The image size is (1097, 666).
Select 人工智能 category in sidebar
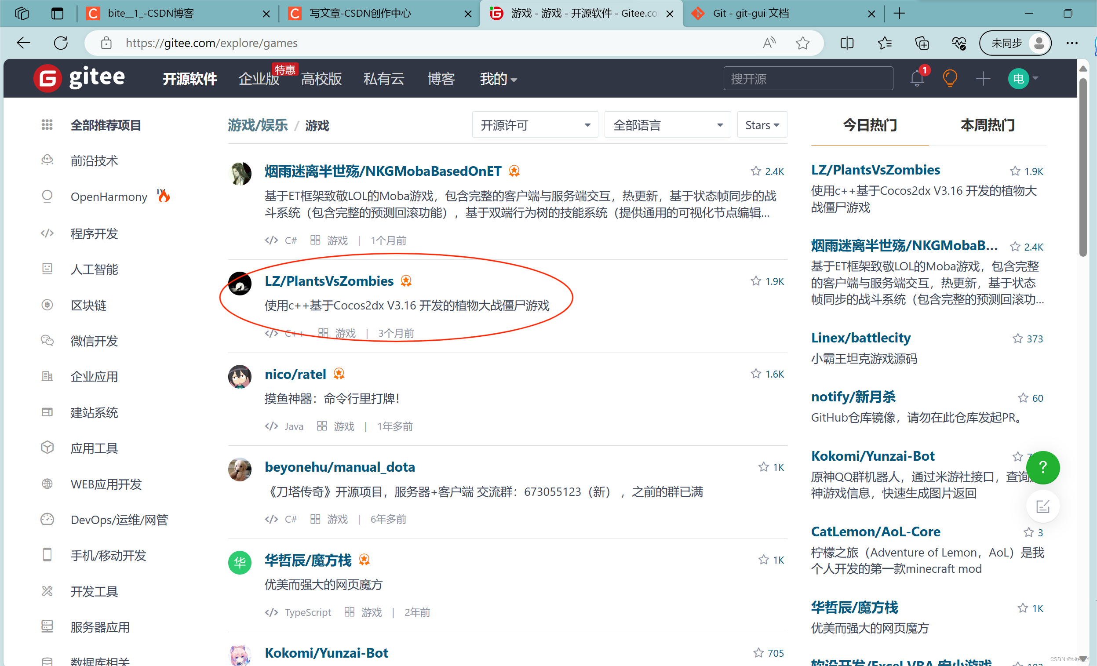click(94, 269)
